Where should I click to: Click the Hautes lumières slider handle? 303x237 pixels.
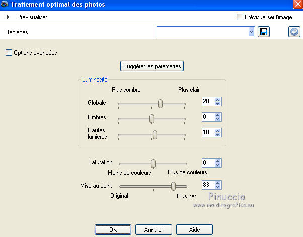pos(155,134)
